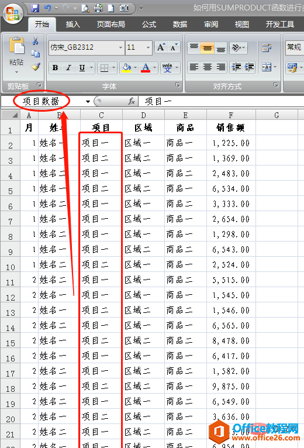Open the paste options arrow under 粘贴
This screenshot has width=304, height=448.
[x=16, y=72]
